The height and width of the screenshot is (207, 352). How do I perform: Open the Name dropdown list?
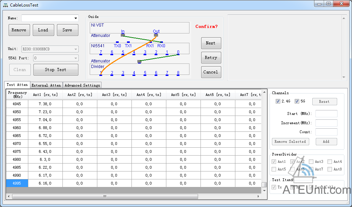click(76, 18)
